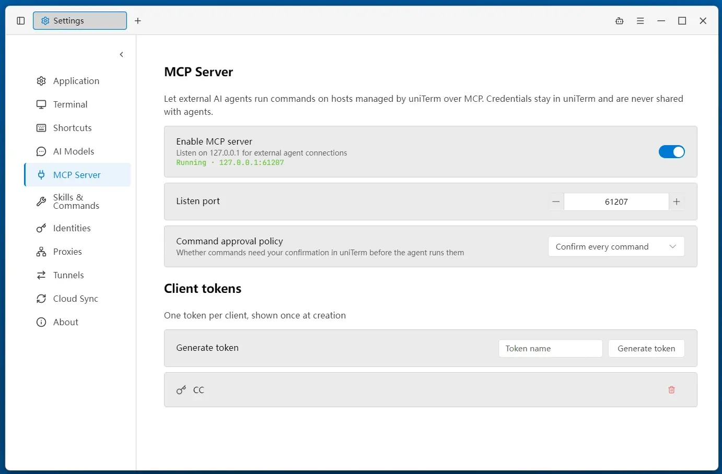Increase listen port with plus stepper

(x=677, y=202)
